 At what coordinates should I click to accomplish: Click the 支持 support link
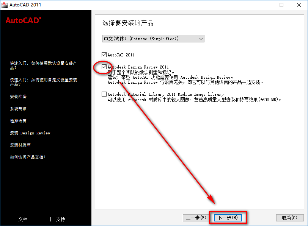60,219
